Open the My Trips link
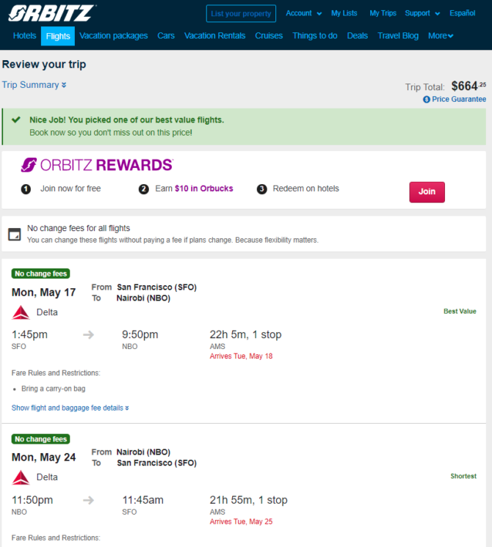This screenshot has height=547, width=492. pos(383,13)
